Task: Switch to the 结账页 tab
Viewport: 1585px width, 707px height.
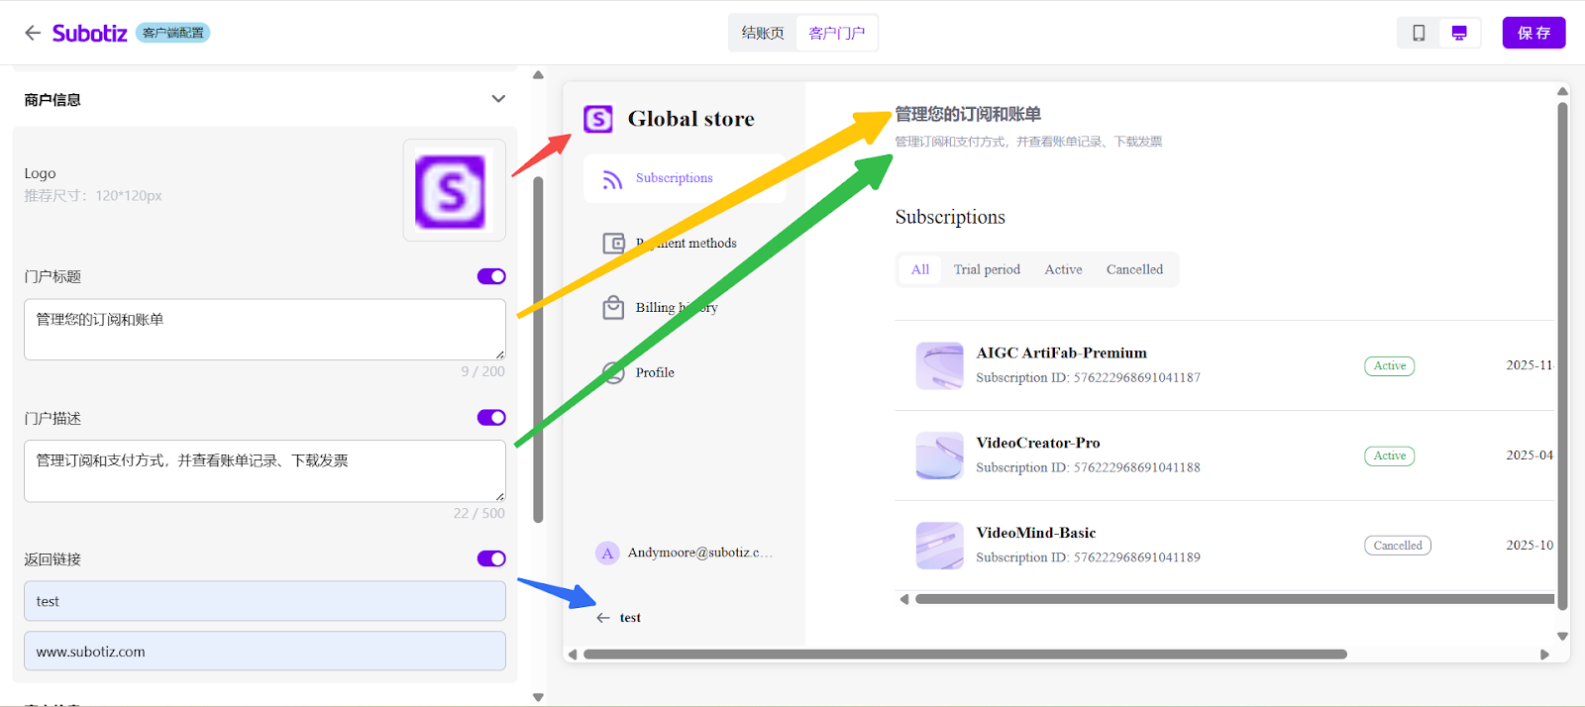Action: [x=763, y=33]
